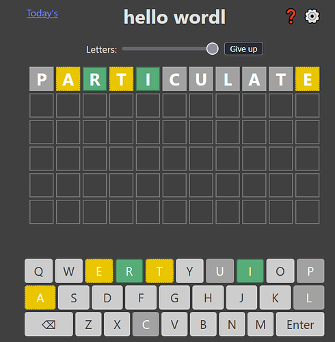Screen dimensions: 335x342
Task: Open settings with the gear icon
Action: tap(312, 16)
